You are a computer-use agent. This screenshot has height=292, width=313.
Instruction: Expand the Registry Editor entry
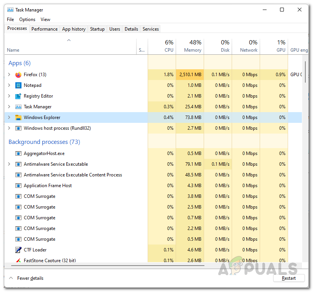click(9, 96)
